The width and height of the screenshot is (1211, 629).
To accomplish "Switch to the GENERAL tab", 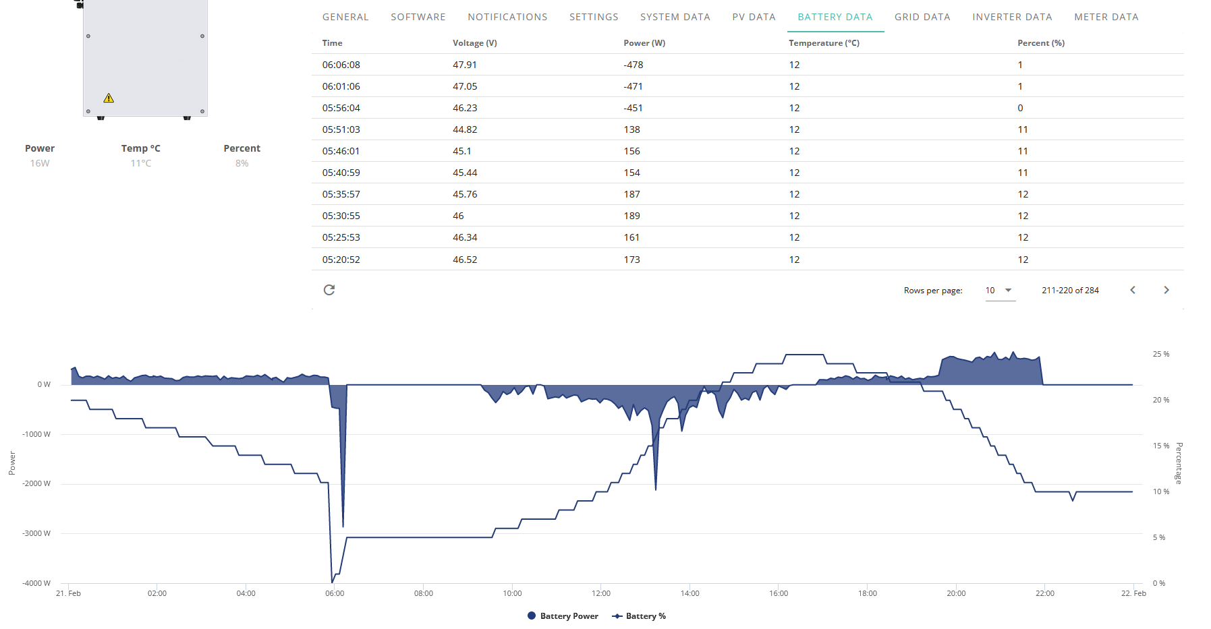I will pyautogui.click(x=345, y=17).
